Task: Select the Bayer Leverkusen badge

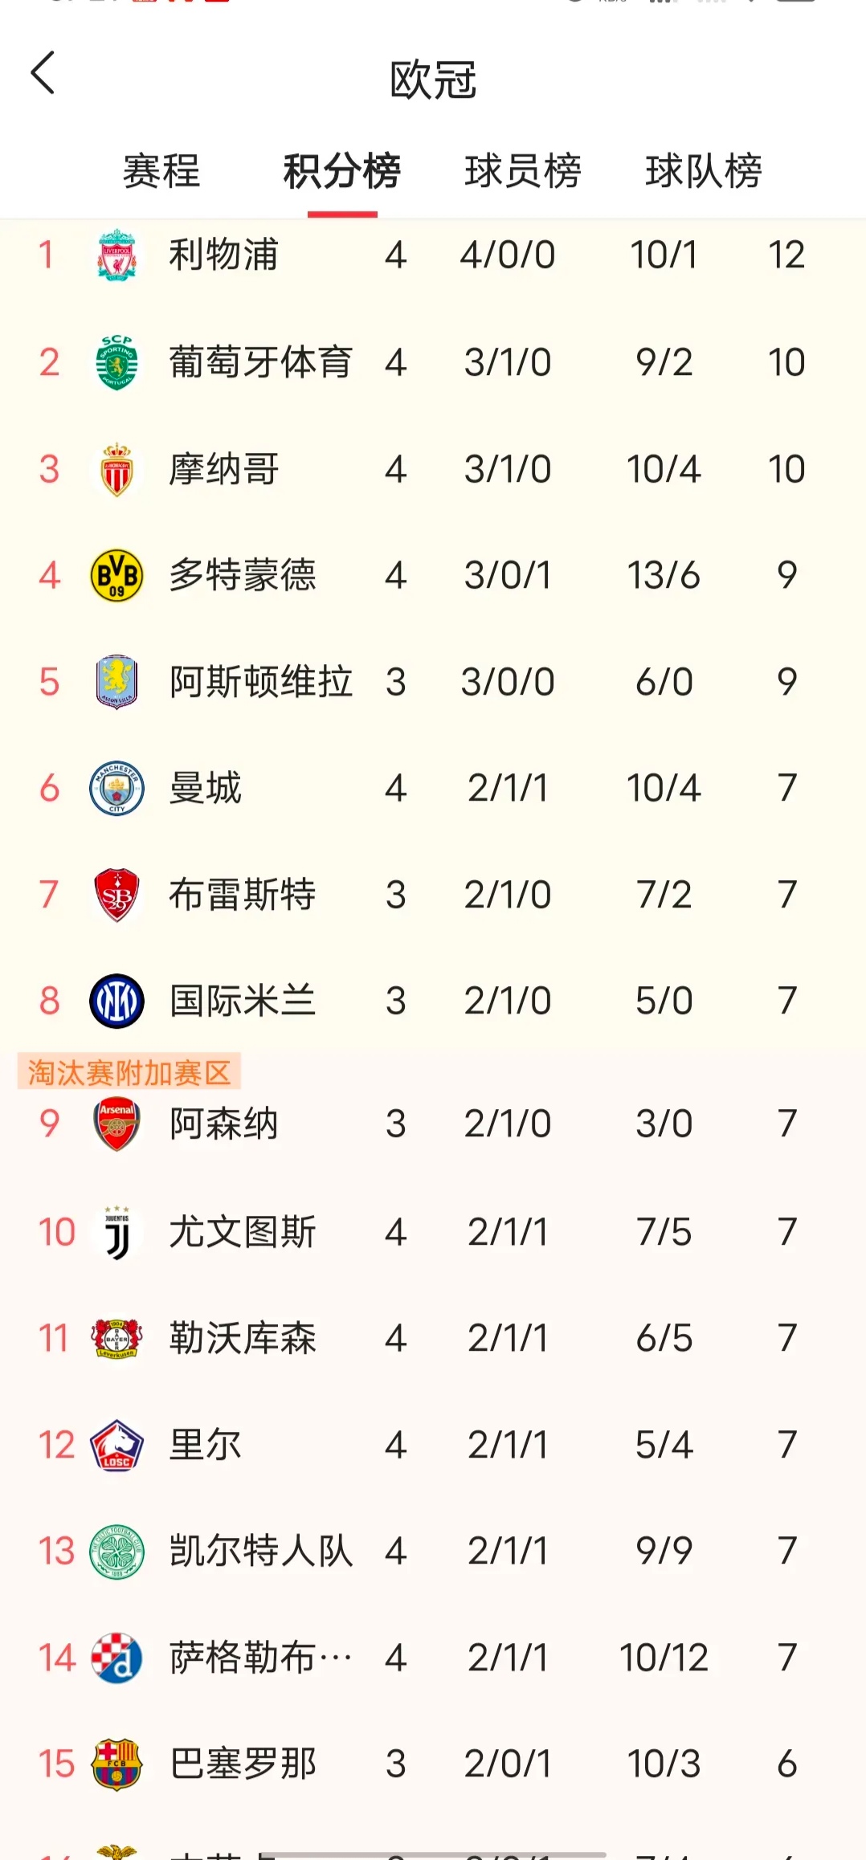Action: [116, 1338]
